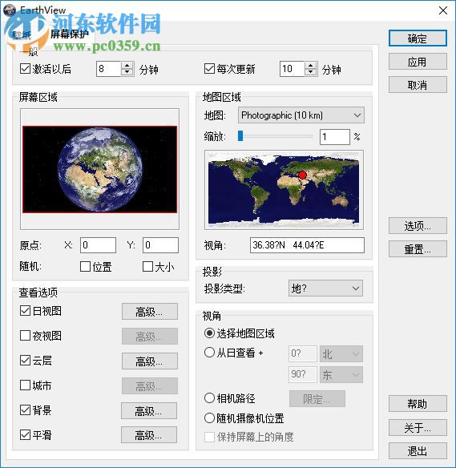Click the origin Y input field
Image resolution: width=456 pixels, height=468 pixels.
[x=160, y=245]
